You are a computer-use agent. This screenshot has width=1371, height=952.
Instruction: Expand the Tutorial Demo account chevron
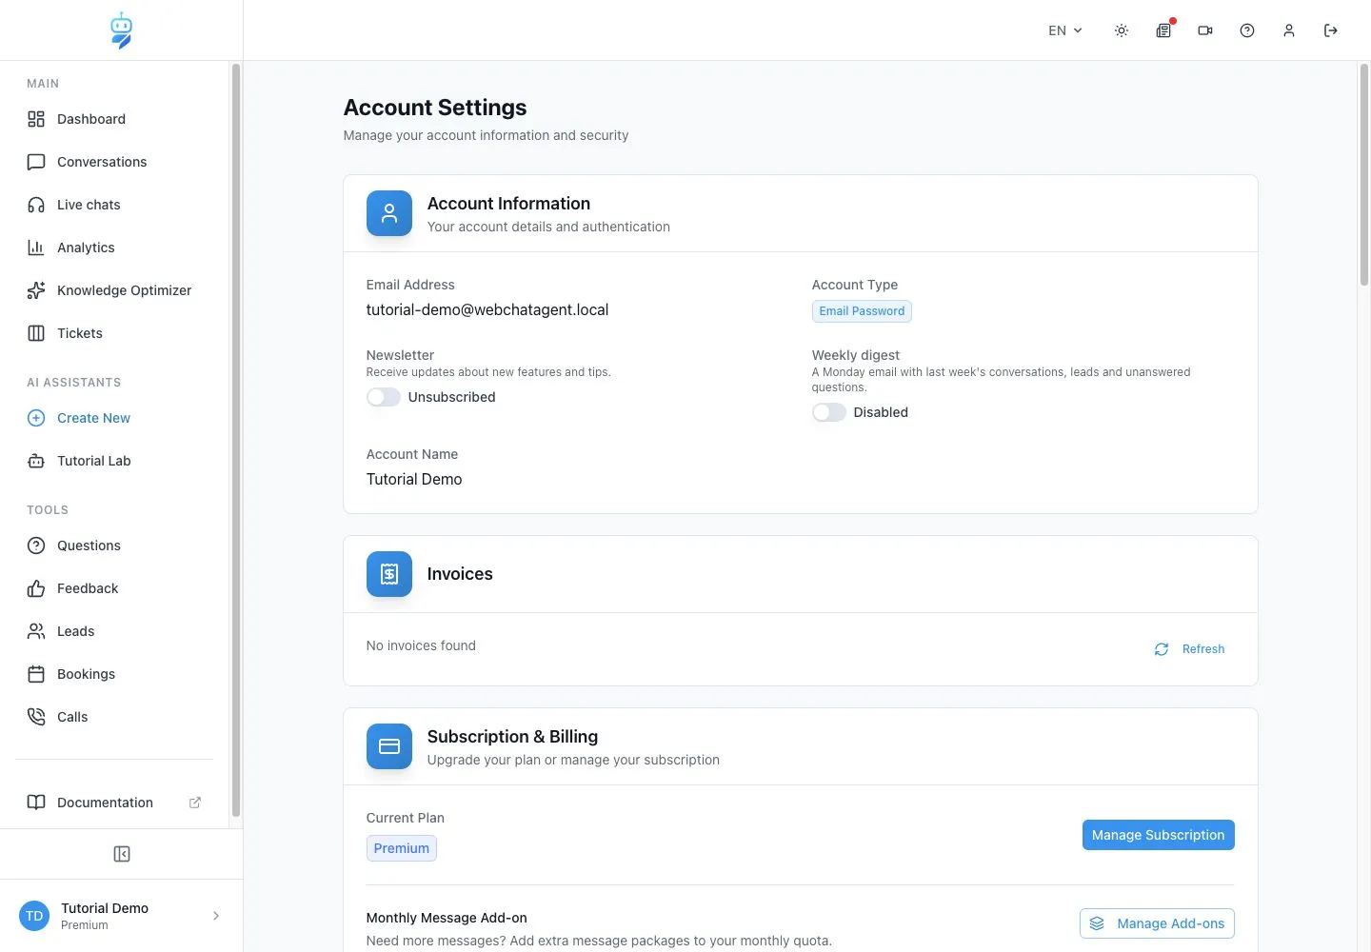216,916
